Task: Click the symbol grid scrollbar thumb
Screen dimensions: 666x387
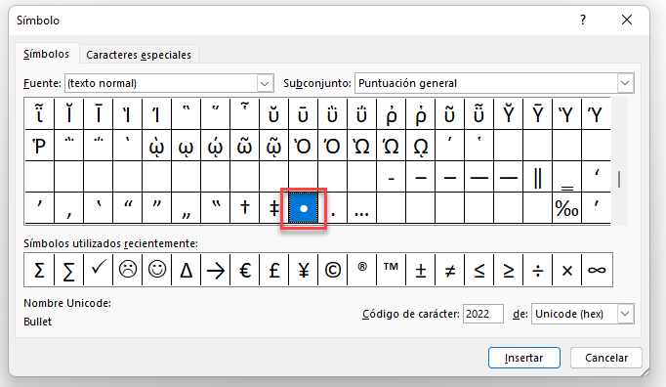Action: click(619, 179)
